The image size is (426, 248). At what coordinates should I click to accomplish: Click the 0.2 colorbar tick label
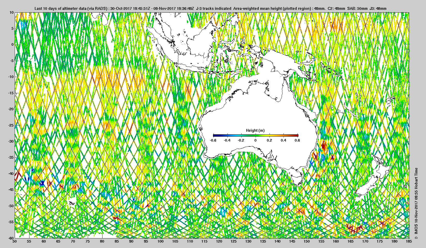tap(270, 140)
